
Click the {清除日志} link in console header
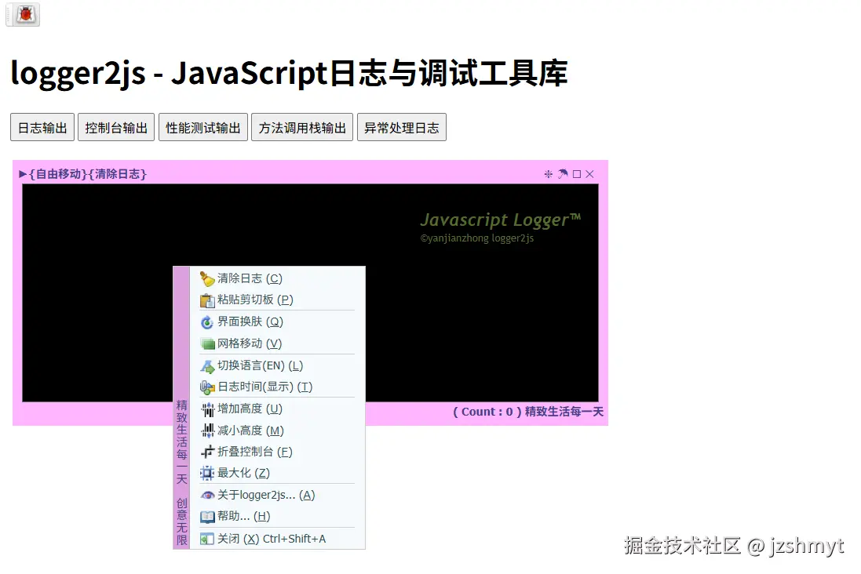click(118, 174)
